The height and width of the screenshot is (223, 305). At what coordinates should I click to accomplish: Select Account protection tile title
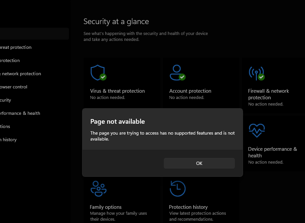point(190,91)
